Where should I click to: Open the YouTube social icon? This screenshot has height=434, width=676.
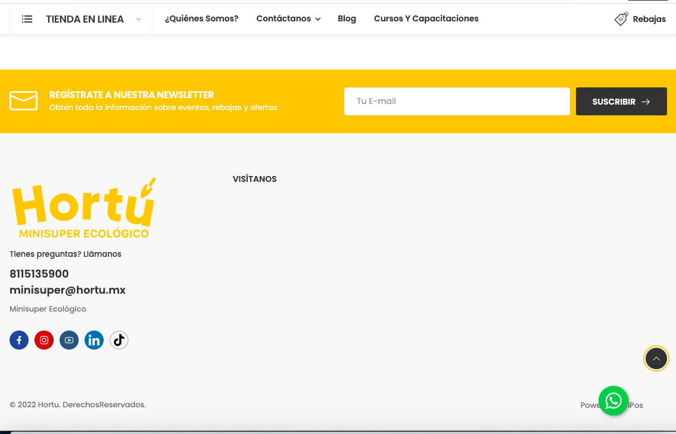pos(69,340)
